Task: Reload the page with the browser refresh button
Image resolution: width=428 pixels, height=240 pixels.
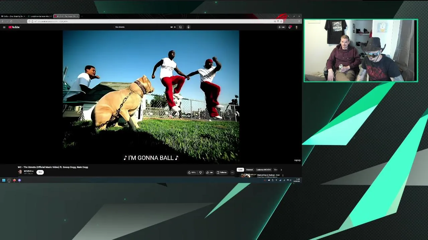Action: 11,21
